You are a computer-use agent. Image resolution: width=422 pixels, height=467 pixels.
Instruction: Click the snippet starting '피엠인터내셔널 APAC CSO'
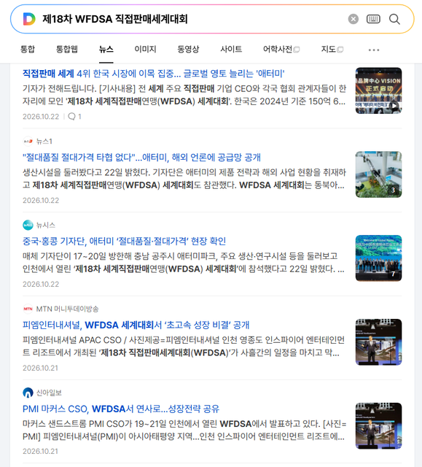(184, 347)
